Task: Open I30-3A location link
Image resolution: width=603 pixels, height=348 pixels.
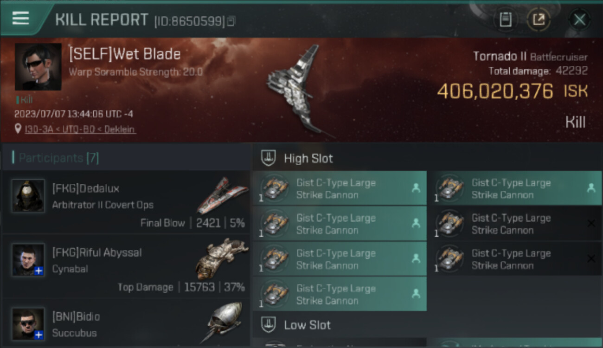Action: pyautogui.click(x=80, y=129)
